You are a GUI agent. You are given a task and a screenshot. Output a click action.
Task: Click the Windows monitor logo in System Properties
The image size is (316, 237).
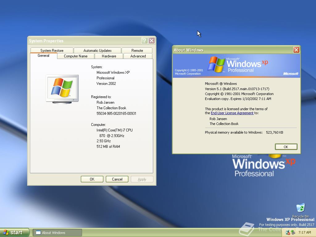pos(62,89)
